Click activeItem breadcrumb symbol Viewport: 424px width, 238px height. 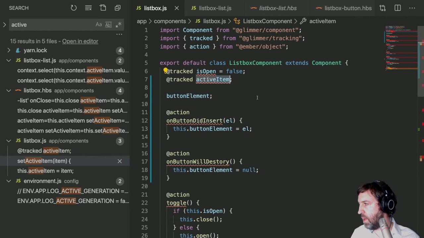tap(322, 21)
